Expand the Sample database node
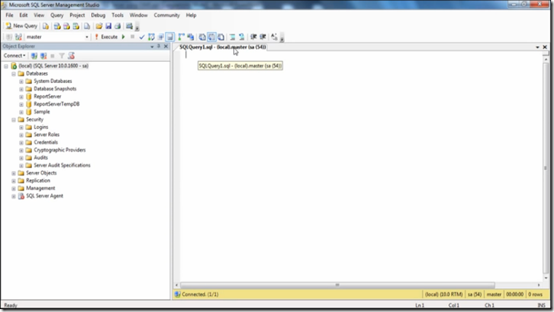This screenshot has height=312, width=554. tap(21, 112)
